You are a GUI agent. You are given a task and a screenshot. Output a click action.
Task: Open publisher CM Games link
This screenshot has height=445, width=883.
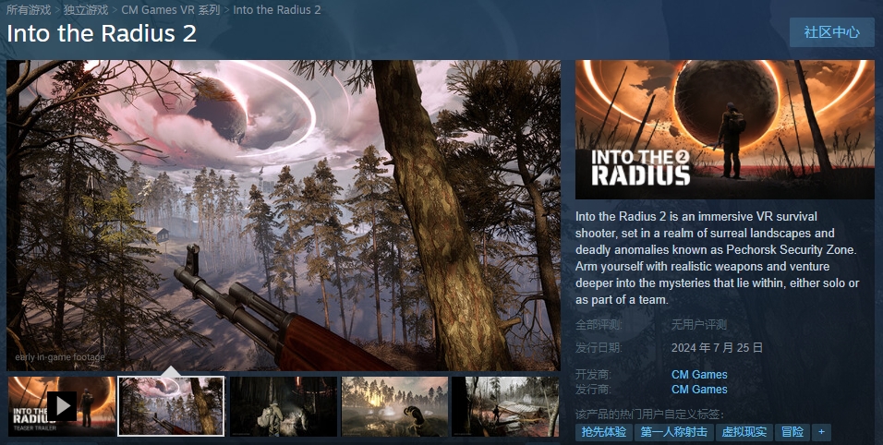click(699, 389)
